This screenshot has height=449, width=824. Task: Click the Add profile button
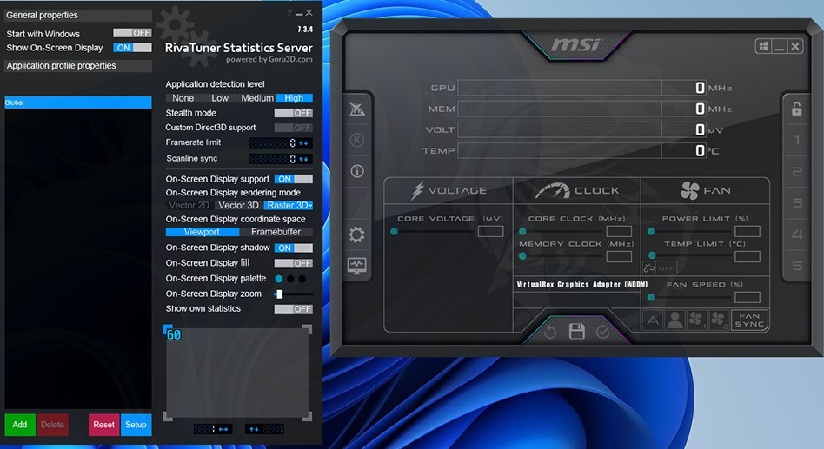pos(20,425)
